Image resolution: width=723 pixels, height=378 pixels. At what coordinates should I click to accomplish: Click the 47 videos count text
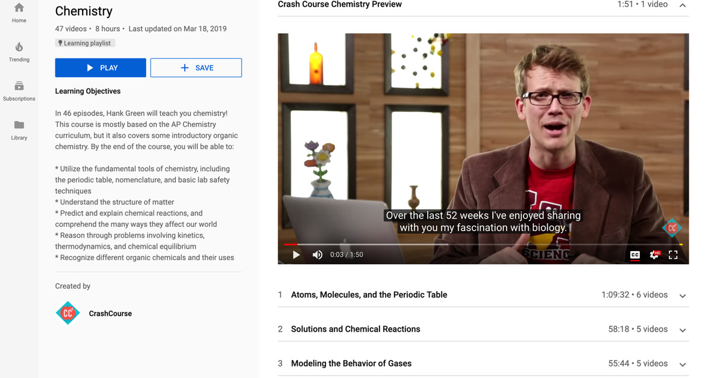click(x=71, y=28)
